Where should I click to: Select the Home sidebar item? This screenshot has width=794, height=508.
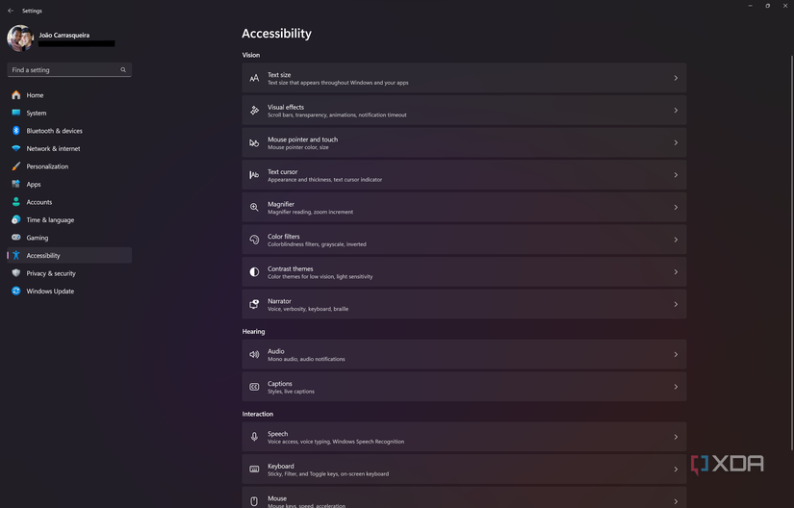[x=35, y=95]
